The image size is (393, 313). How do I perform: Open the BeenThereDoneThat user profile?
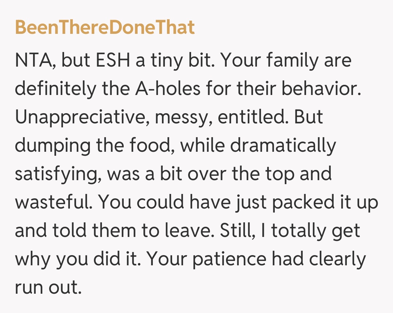(105, 28)
